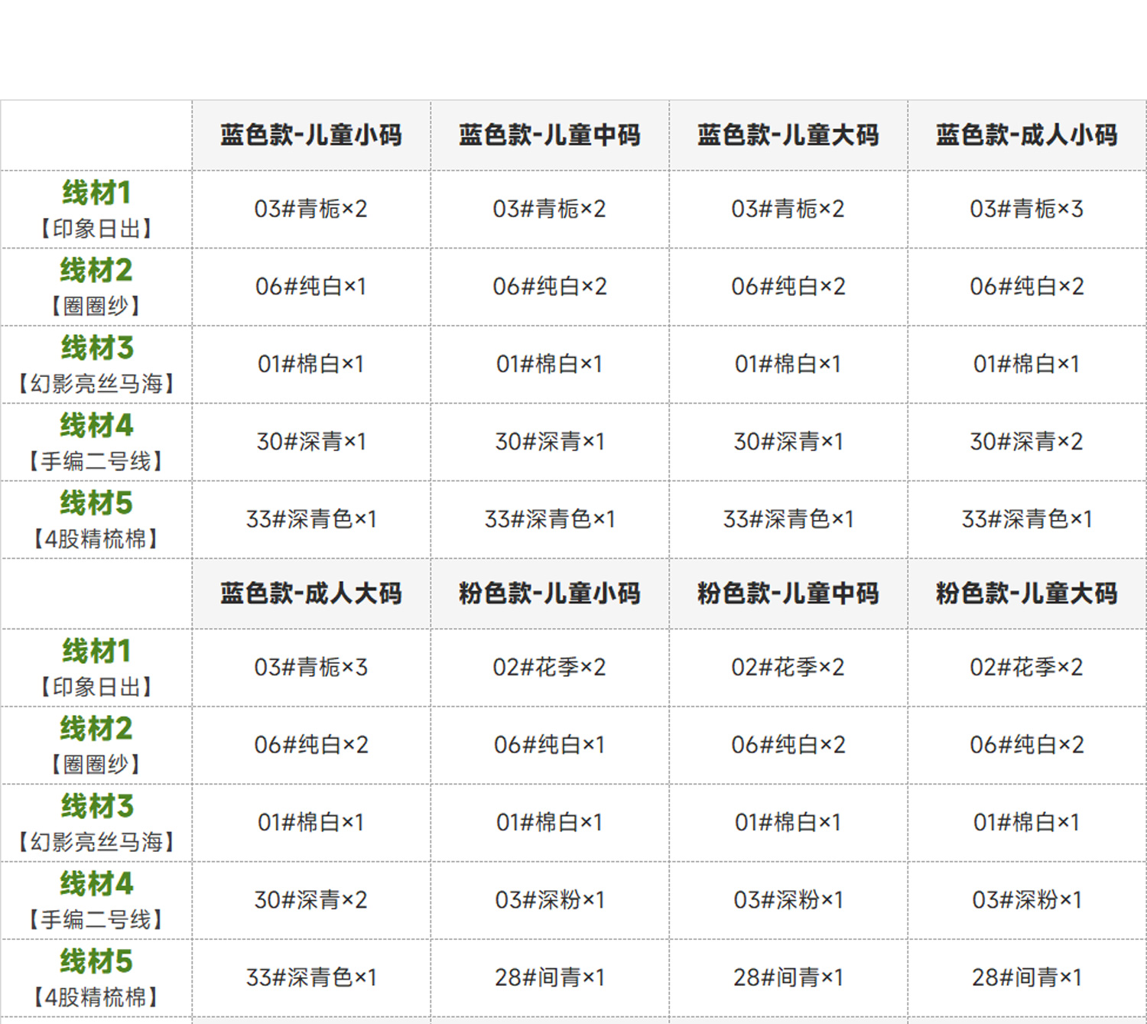Select 02#花季×2 under 粉色款-儿童小码
The image size is (1147, 1024).
(x=549, y=667)
